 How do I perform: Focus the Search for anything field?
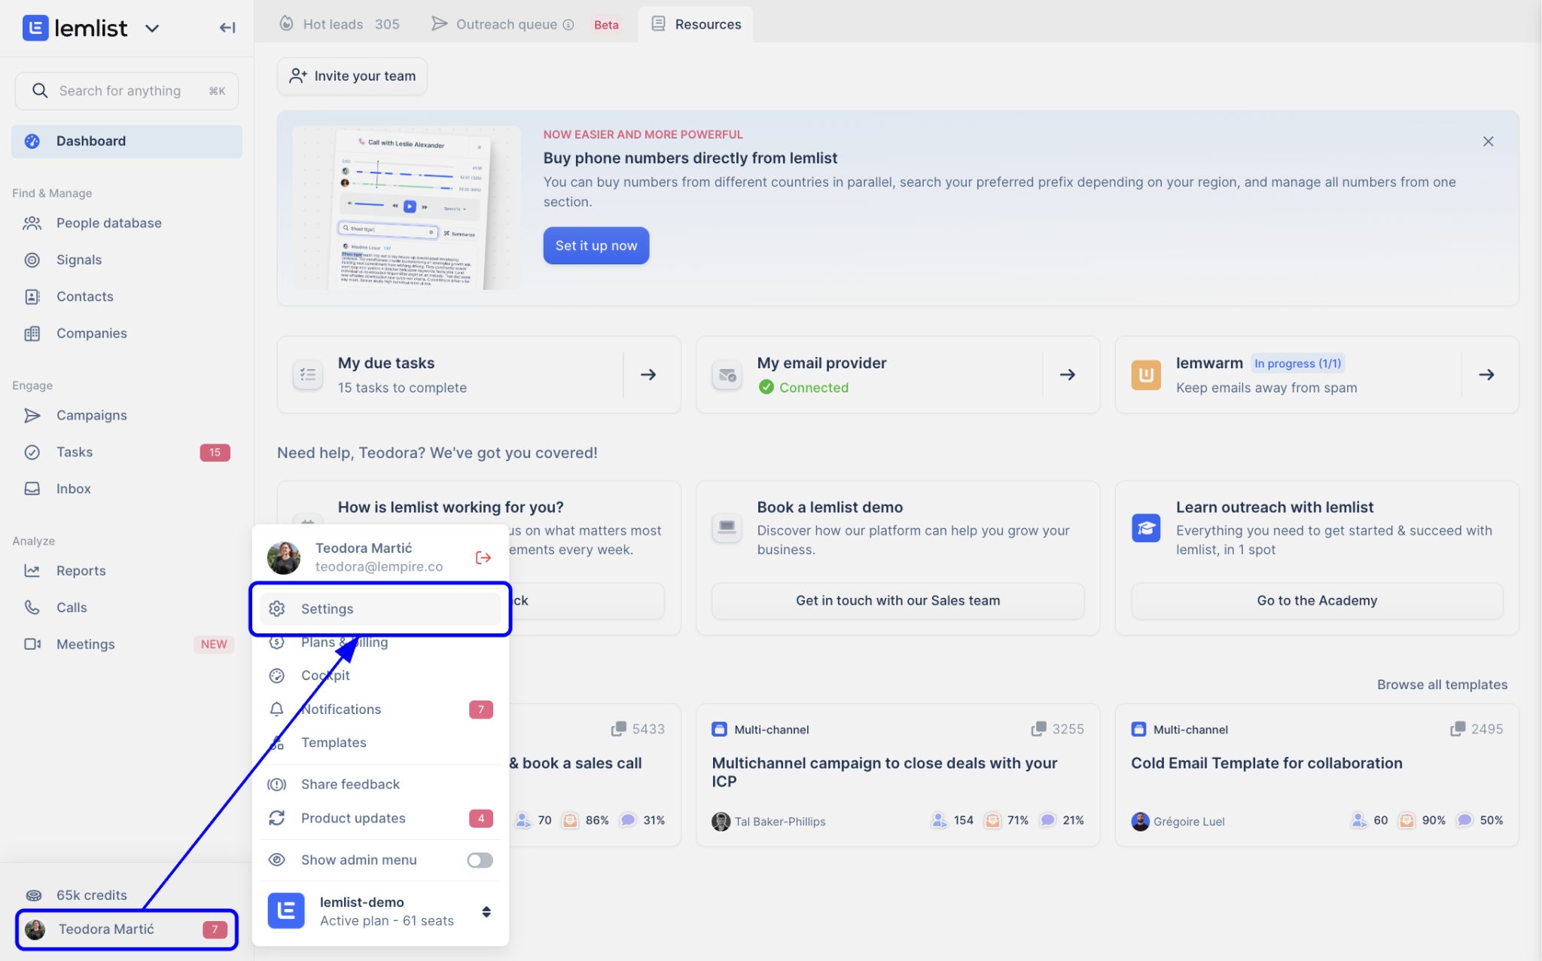point(126,91)
